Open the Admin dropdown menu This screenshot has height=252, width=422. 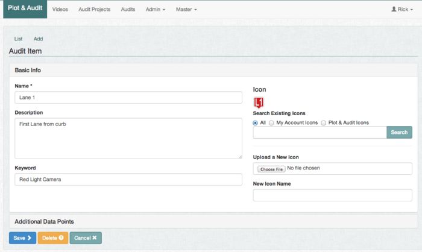point(155,10)
